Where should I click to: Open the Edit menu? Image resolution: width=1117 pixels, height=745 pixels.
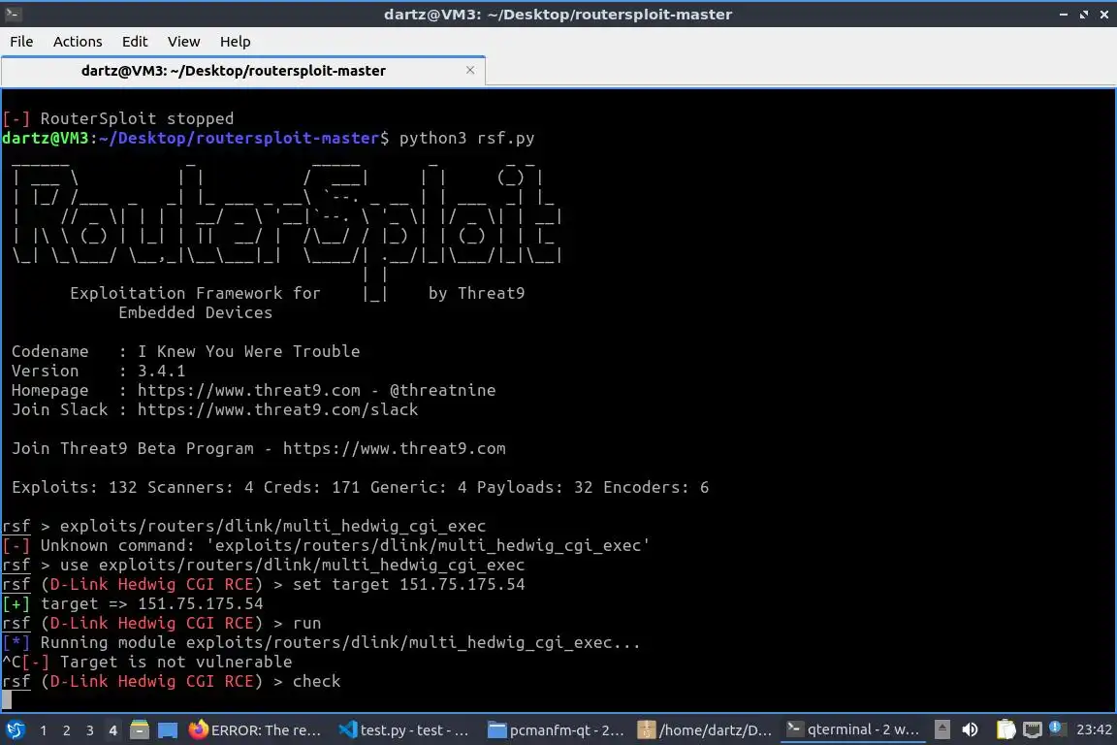135,42
